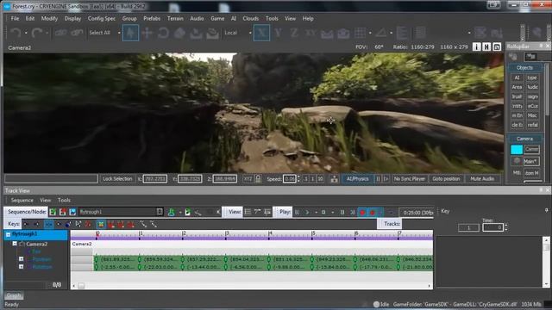Expand the Rotation track
Screen dimensions: 552x310
21,267
